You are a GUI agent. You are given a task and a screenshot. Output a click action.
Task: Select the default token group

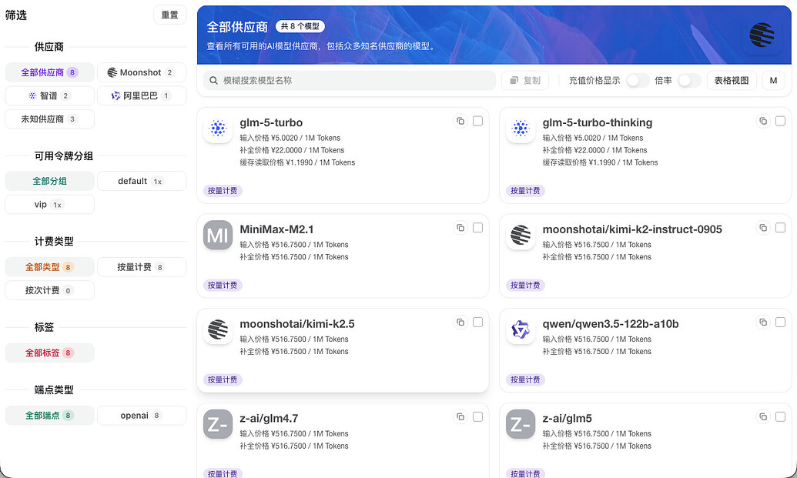142,181
